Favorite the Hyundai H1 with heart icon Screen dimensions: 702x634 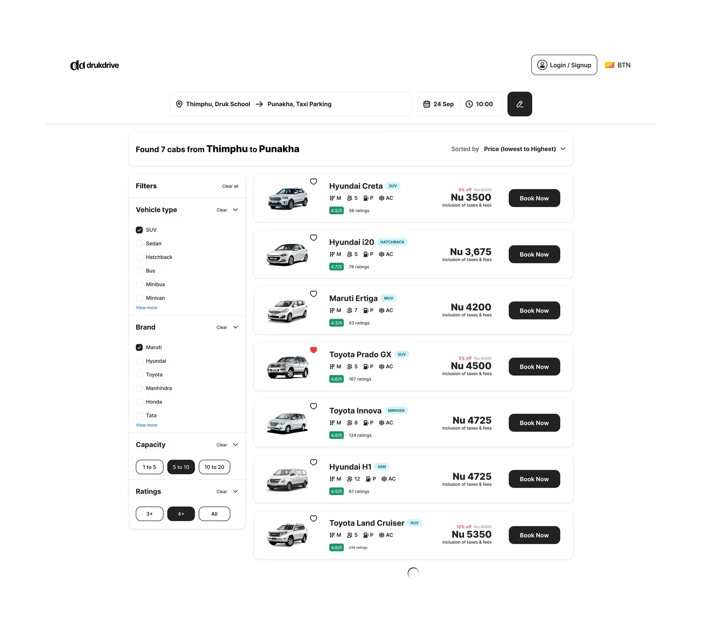click(x=313, y=462)
